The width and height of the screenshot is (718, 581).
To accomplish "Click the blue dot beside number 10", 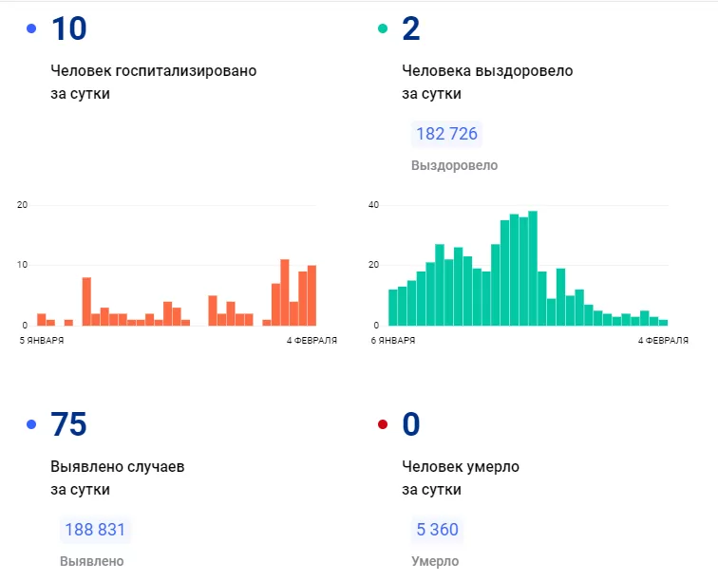I will pos(31,28).
